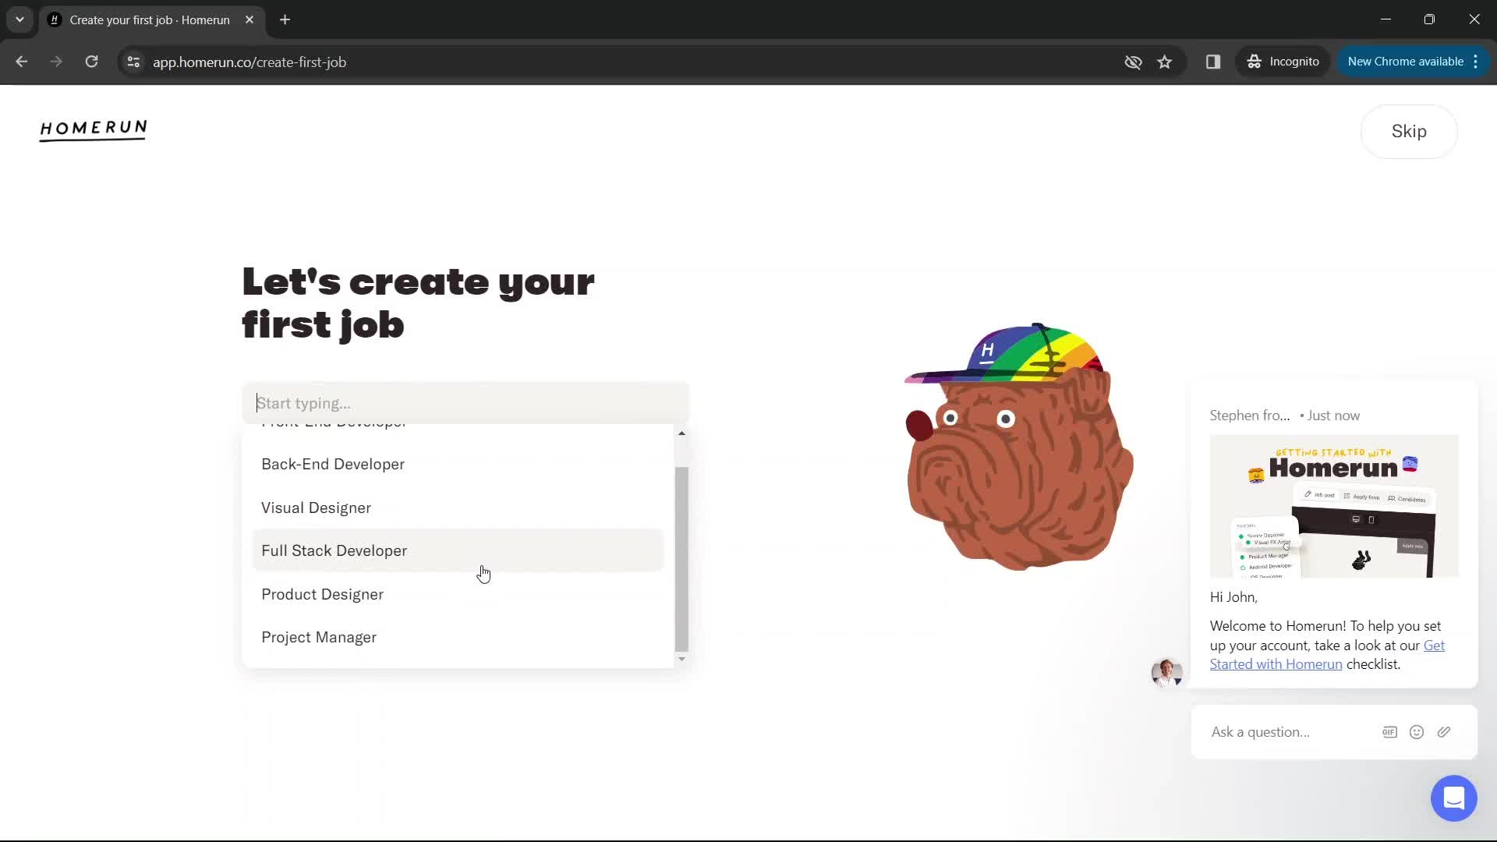Select Product Designer from job list
Image resolution: width=1497 pixels, height=842 pixels.
pyautogui.click(x=322, y=594)
